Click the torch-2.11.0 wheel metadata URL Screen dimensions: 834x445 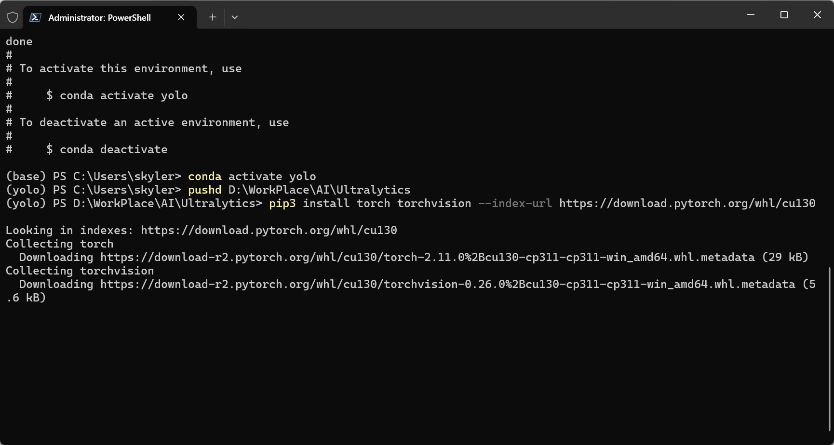(427, 257)
